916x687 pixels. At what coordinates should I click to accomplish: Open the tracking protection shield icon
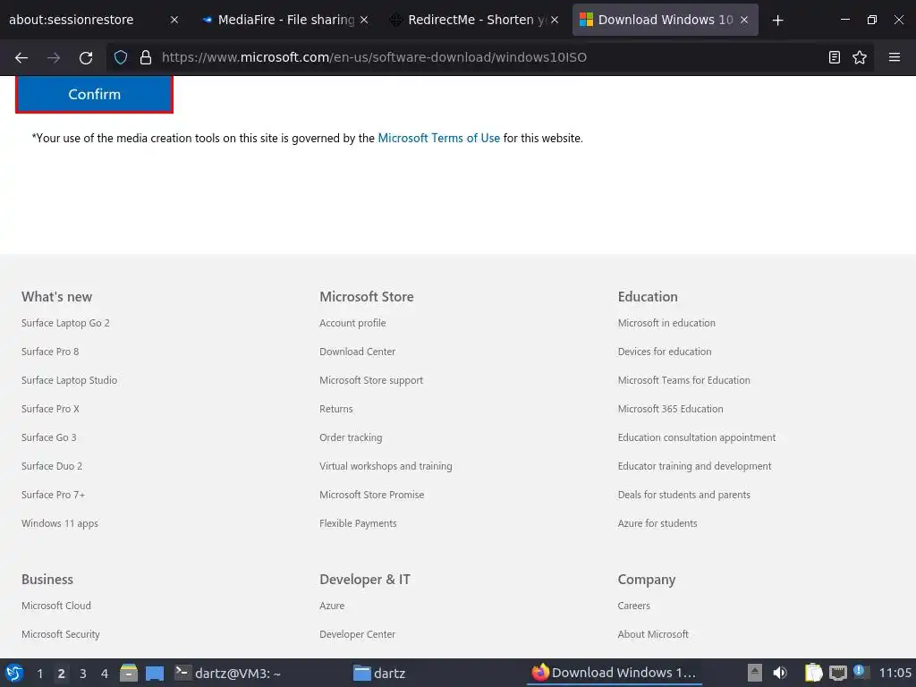click(x=121, y=57)
